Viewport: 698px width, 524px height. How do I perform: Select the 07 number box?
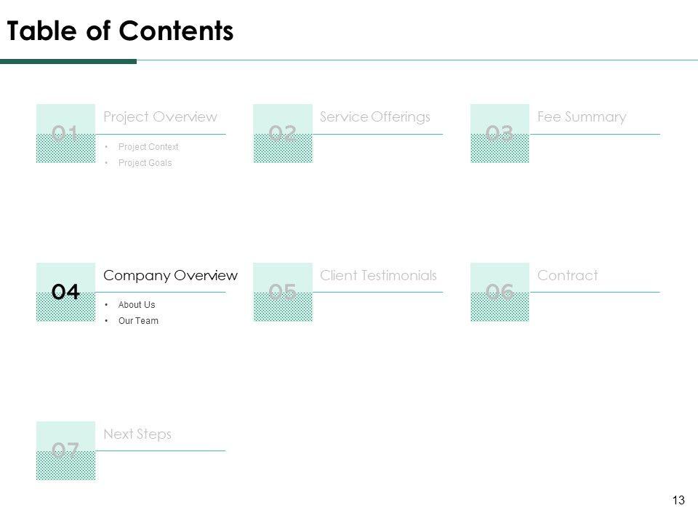pos(65,450)
